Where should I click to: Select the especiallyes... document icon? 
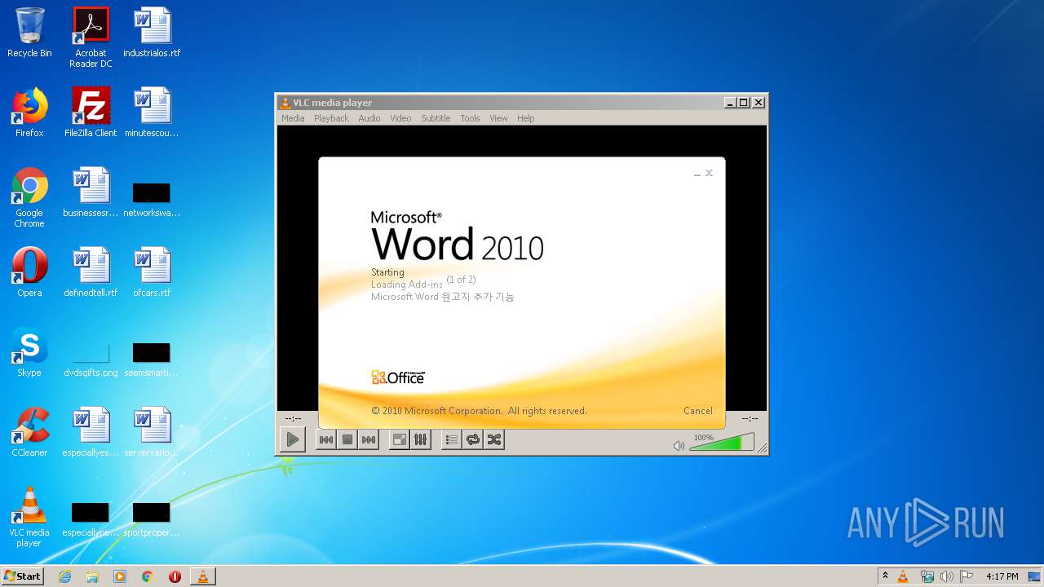coord(91,432)
